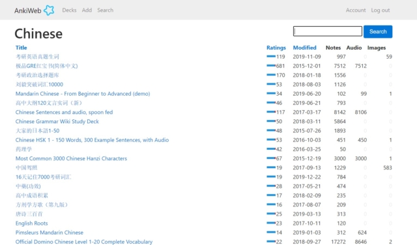Click the rating bar showing 681
417x245 pixels.
click(x=271, y=66)
